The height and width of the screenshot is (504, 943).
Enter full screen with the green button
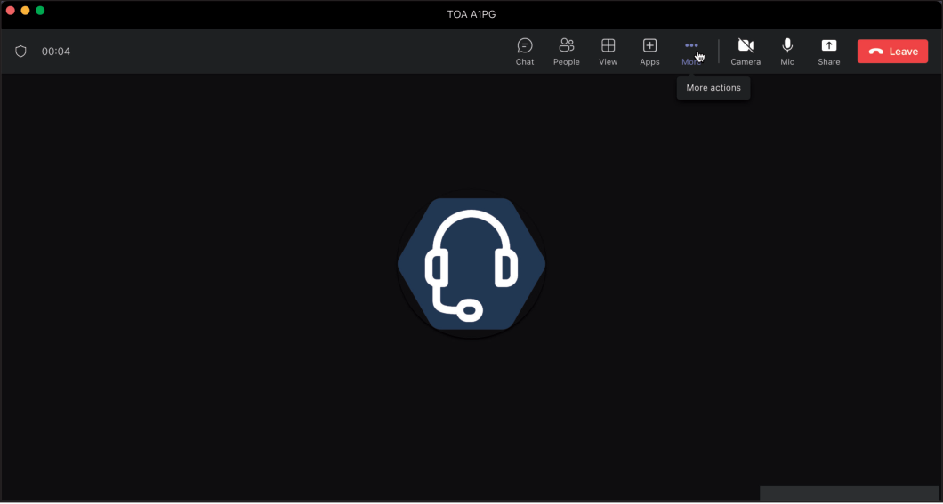coord(40,11)
